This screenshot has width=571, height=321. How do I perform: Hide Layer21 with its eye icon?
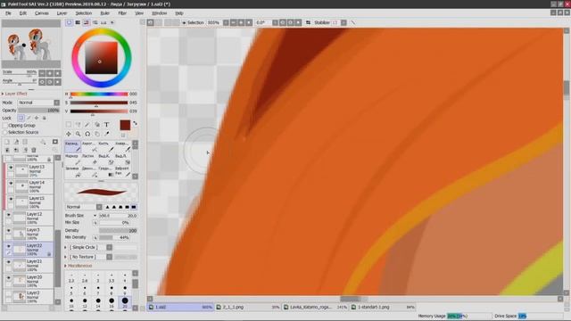(x=8, y=261)
